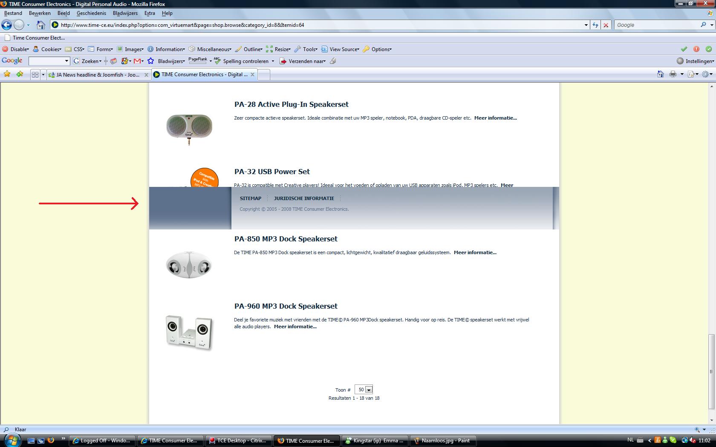Open the Bladwijzers menu in the menu bar

[125, 13]
